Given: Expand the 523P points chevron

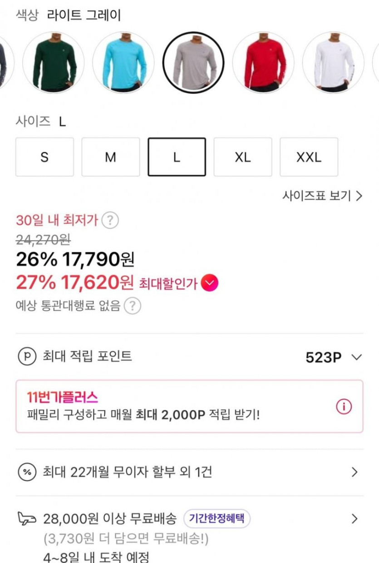Looking at the screenshot, I should pos(357,357).
